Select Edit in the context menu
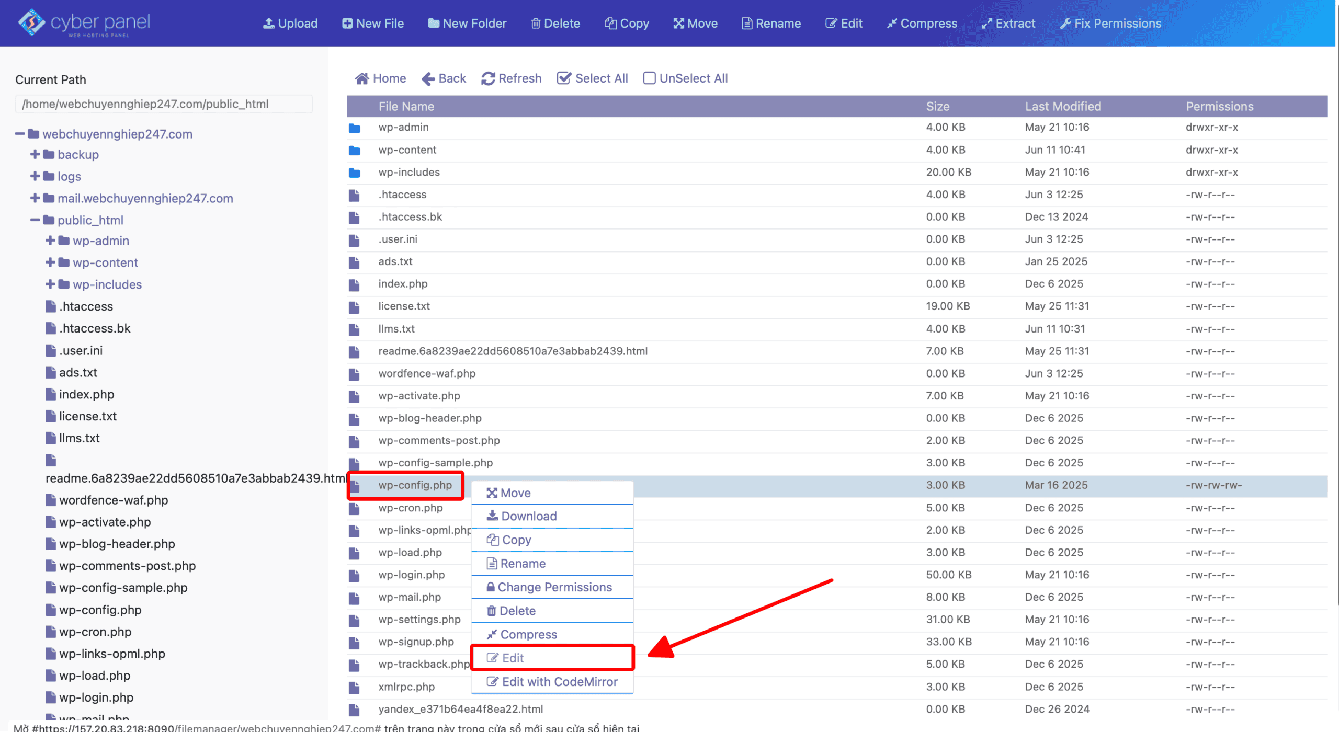The height and width of the screenshot is (732, 1339). (552, 658)
